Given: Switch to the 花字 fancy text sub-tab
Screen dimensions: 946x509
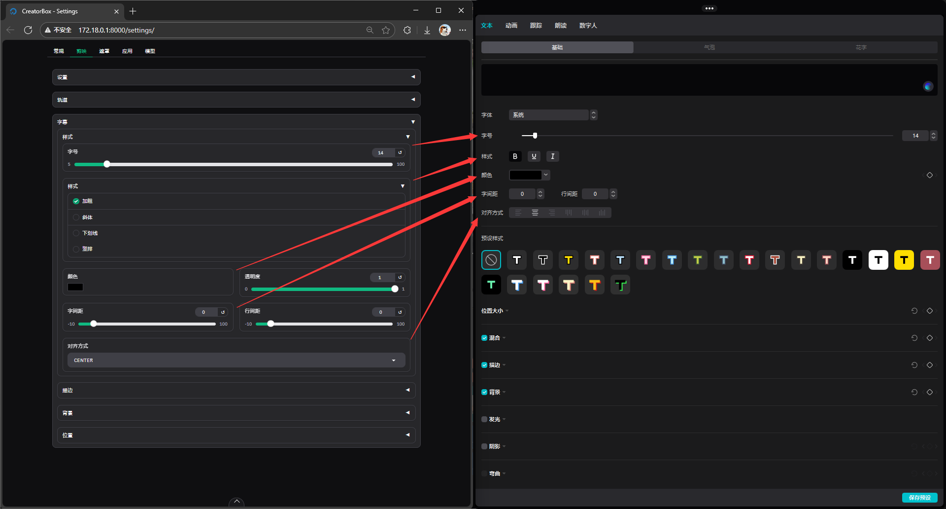Looking at the screenshot, I should (861, 47).
